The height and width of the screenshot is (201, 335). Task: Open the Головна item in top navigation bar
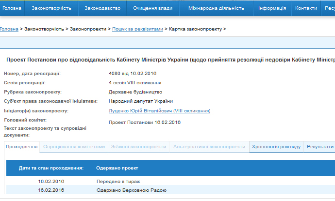pos(12,8)
